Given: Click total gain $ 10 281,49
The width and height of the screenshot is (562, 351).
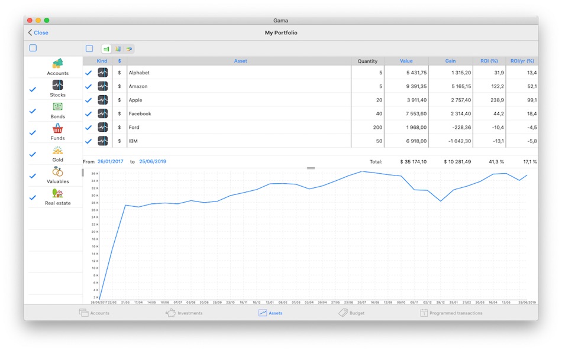Looking at the screenshot, I should point(457,161).
